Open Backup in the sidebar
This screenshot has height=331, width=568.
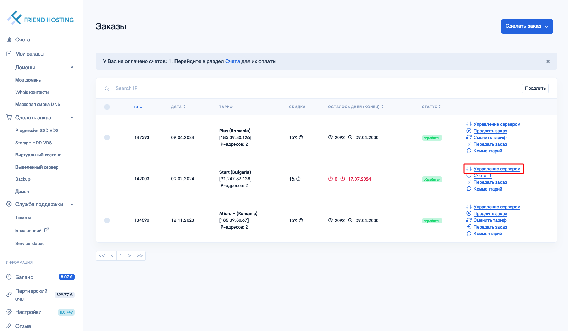pos(23,179)
